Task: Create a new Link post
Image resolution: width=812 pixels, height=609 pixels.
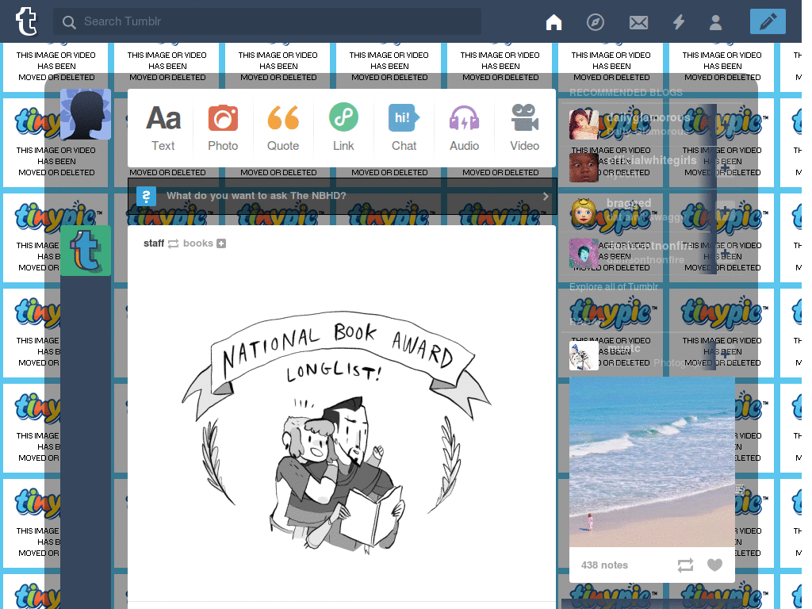Action: tap(343, 128)
